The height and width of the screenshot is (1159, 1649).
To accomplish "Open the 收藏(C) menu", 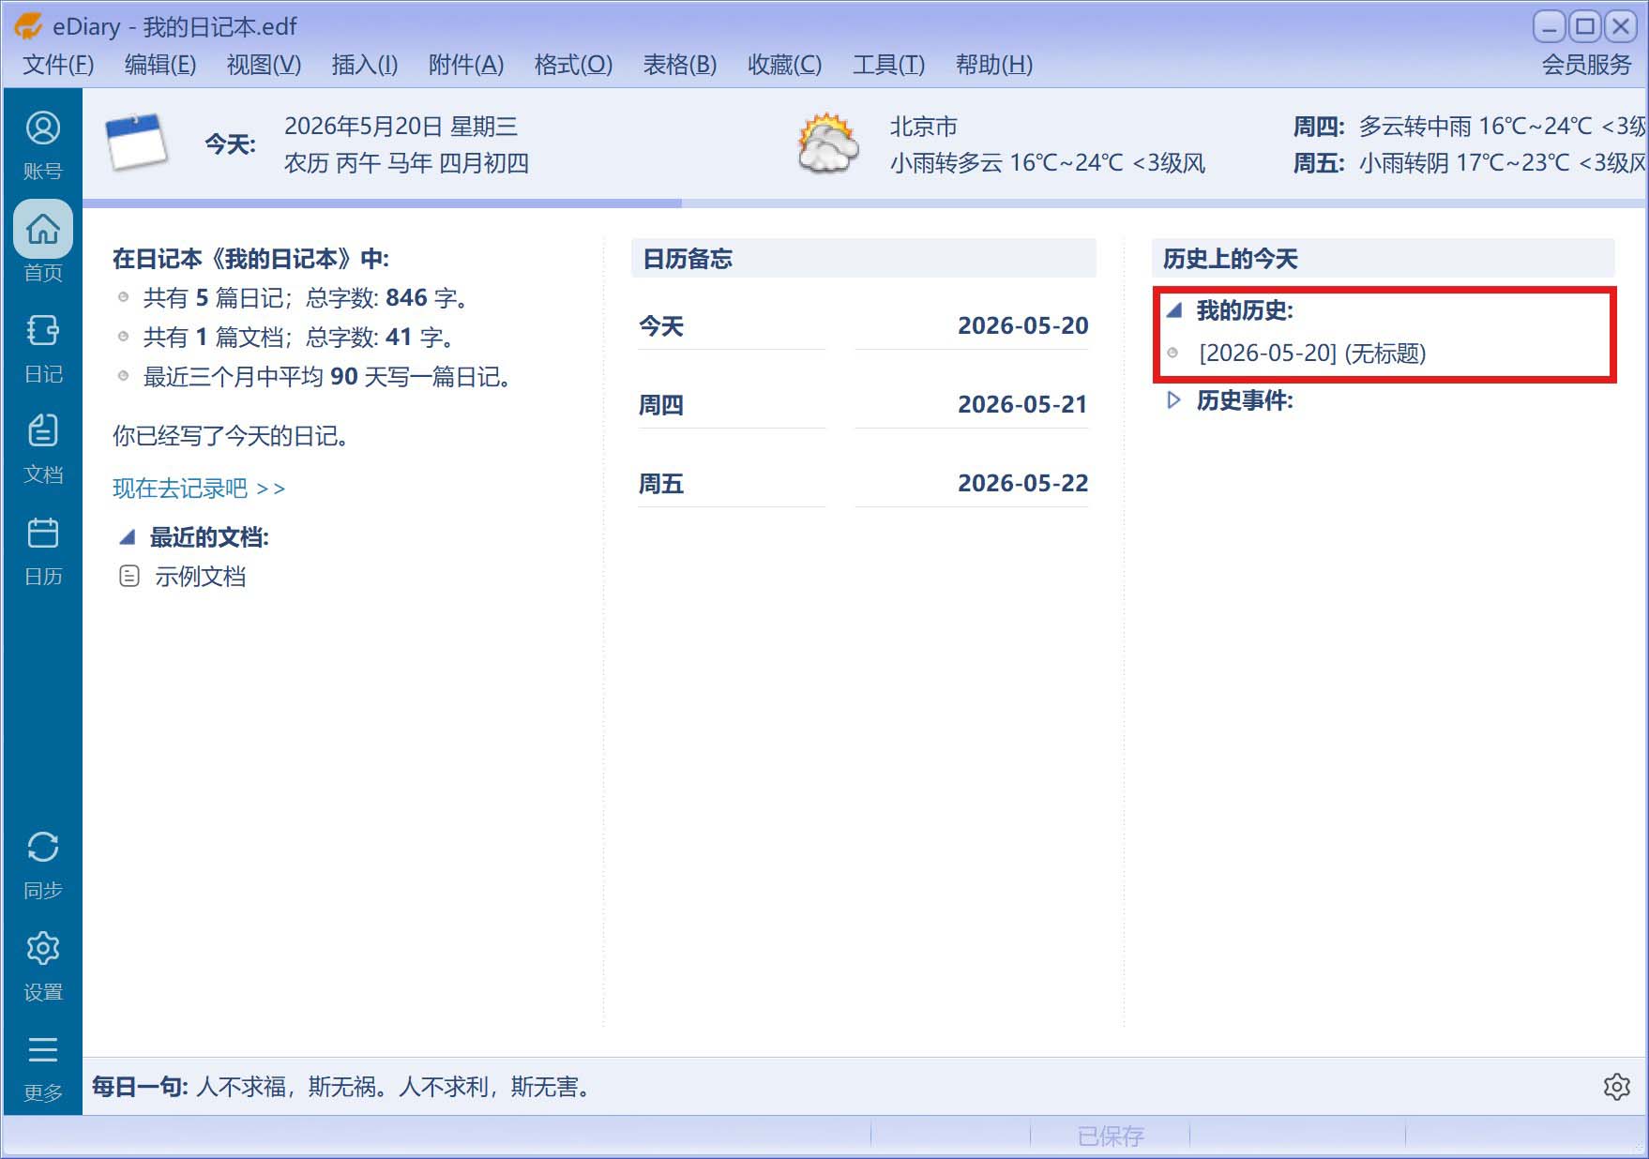I will click(x=785, y=65).
